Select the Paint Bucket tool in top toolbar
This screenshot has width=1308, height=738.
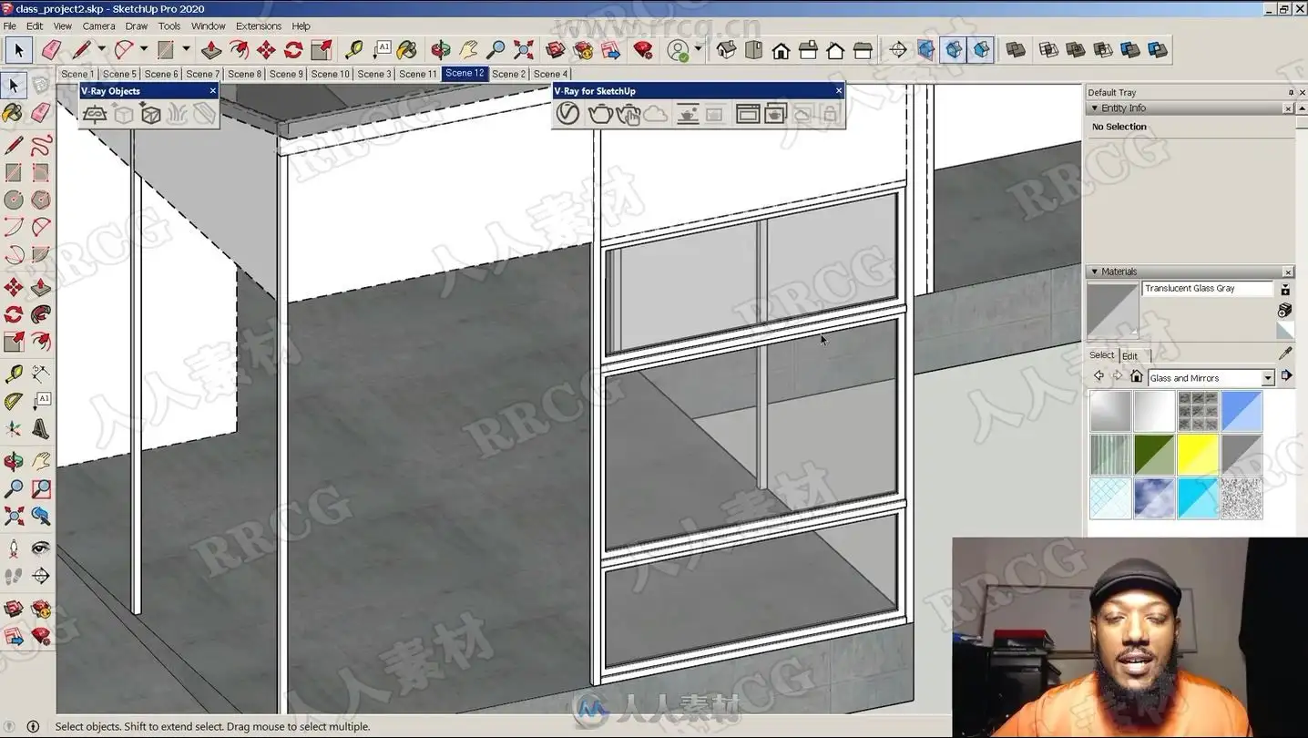point(407,49)
